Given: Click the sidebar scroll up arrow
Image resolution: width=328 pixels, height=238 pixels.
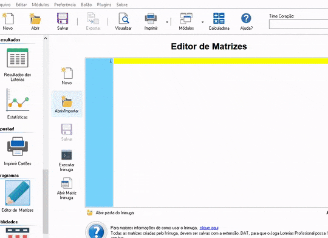Looking at the screenshot, I should click(x=46, y=38).
